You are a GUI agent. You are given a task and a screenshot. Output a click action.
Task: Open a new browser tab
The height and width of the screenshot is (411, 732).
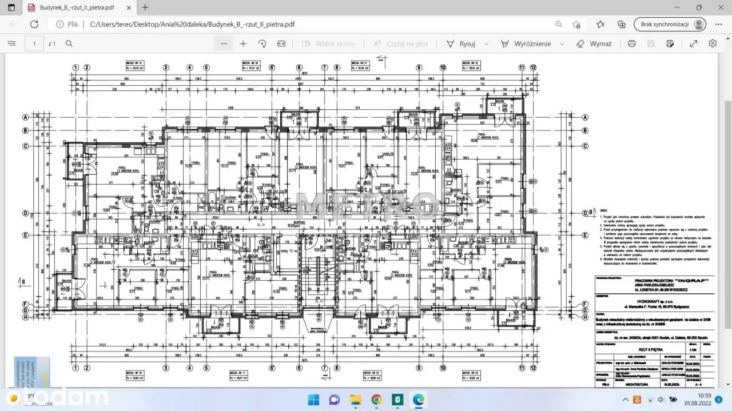[145, 7]
